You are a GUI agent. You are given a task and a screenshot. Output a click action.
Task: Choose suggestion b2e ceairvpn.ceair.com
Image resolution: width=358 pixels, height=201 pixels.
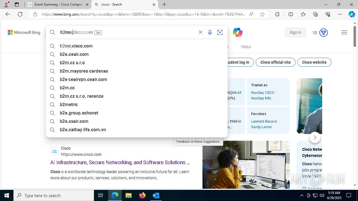point(136,79)
